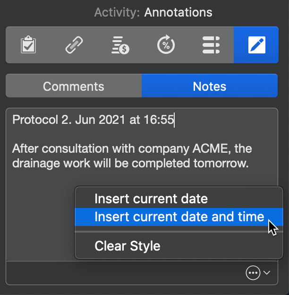Screen dimensions: 289x295
Task: Expand the chevron beside the ellipsis button
Action: tap(267, 273)
